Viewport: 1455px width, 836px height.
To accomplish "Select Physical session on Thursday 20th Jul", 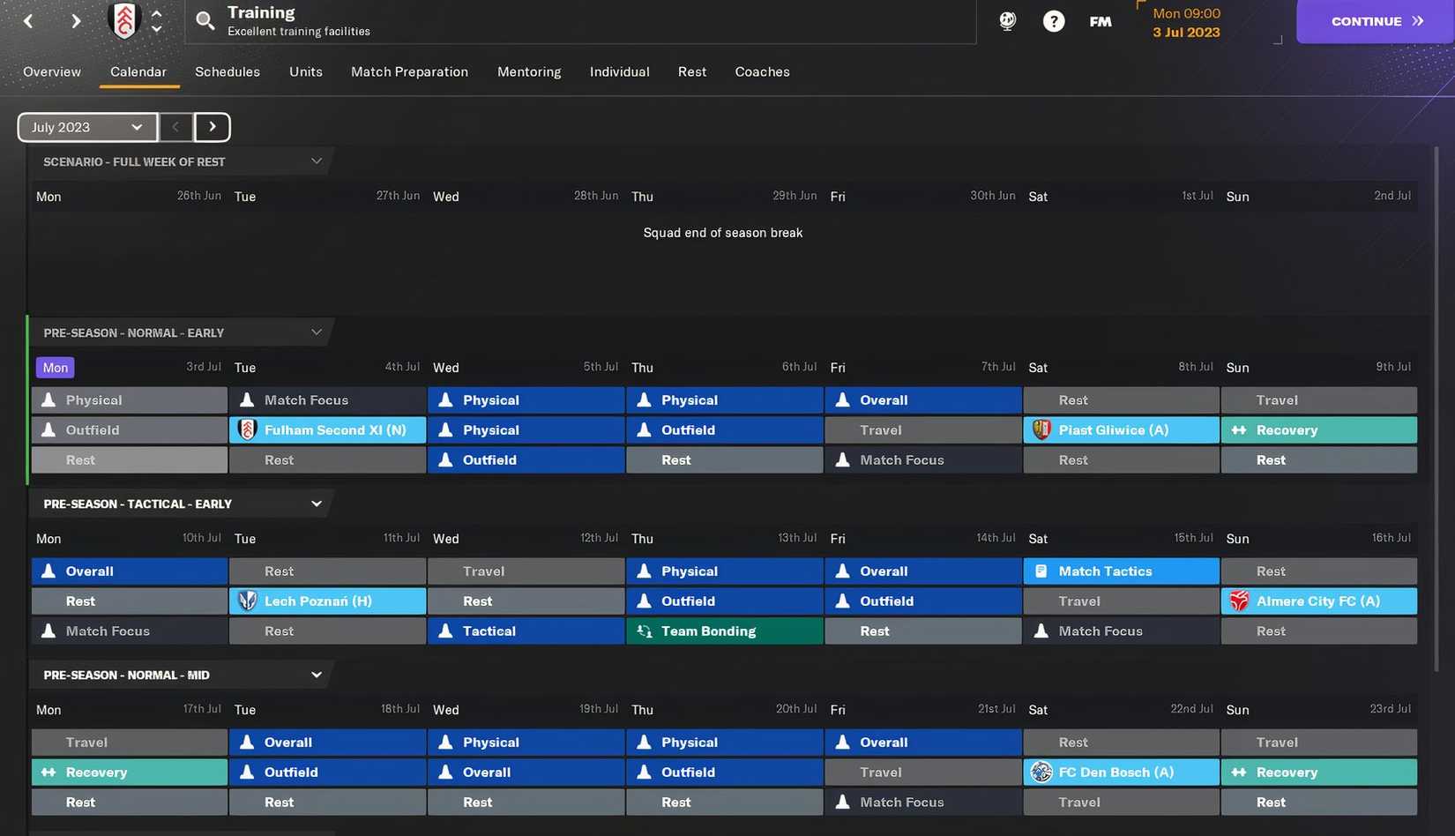I will pyautogui.click(x=725, y=743).
